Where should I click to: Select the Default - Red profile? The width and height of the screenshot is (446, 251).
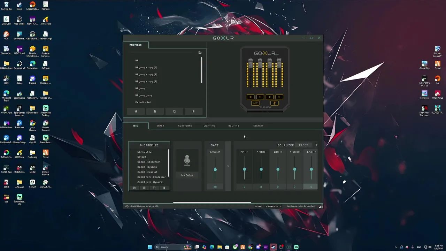143,102
